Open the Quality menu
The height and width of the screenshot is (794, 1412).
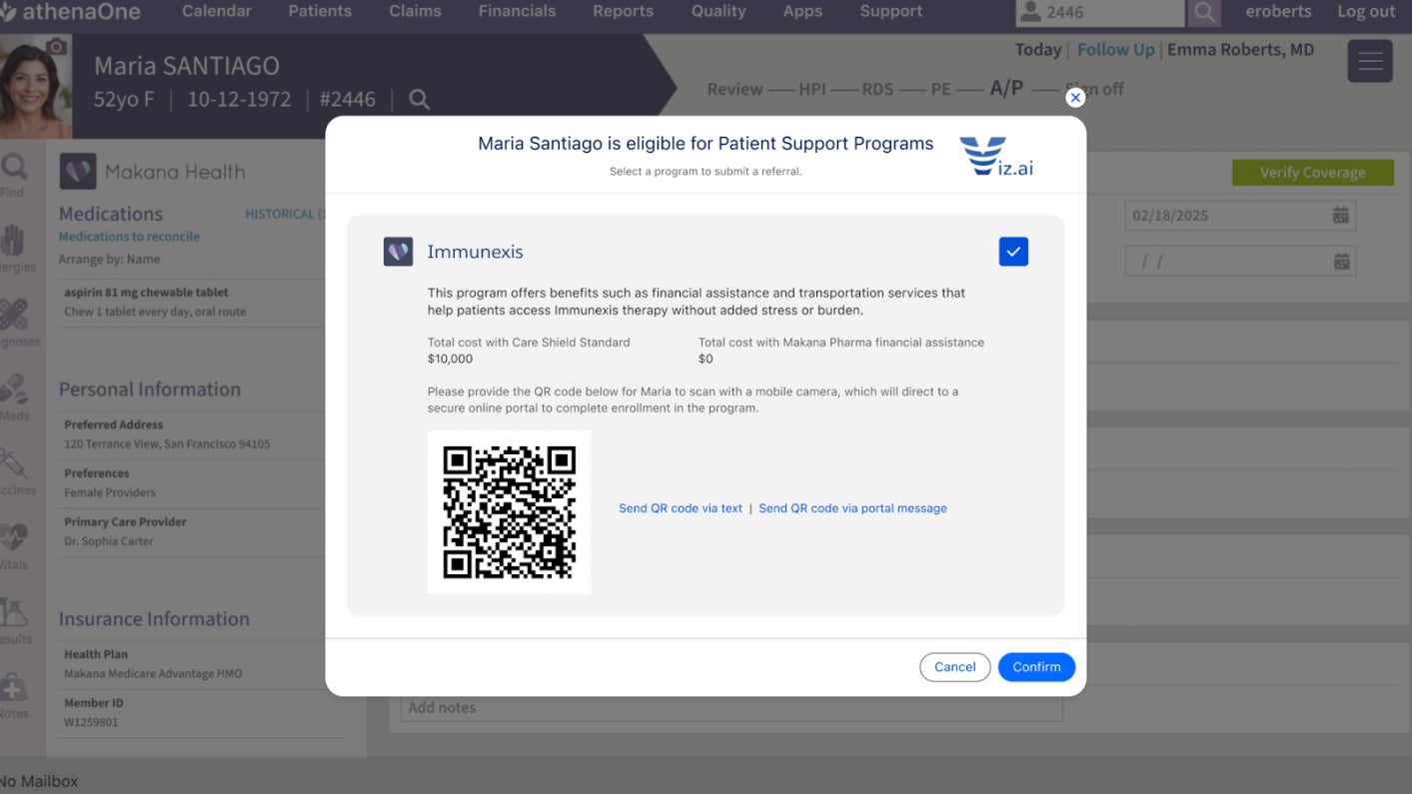pyautogui.click(x=718, y=12)
